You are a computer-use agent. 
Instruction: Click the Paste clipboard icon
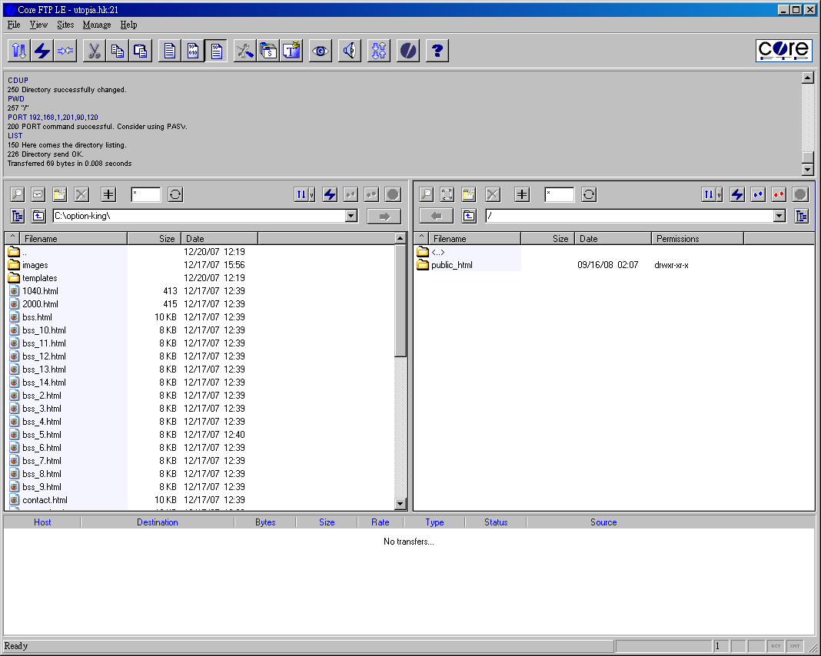pos(141,51)
